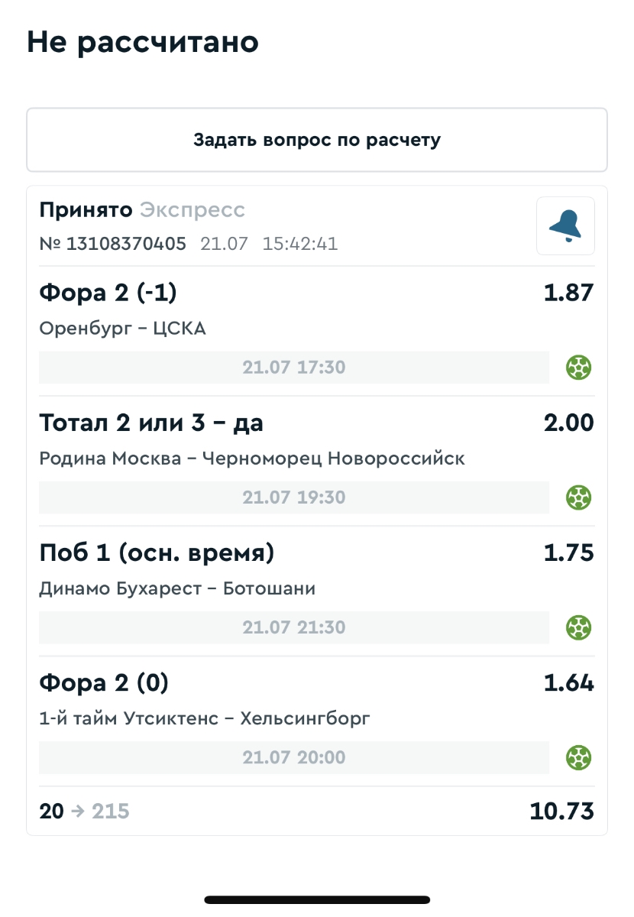Click soccer ball icon for Оренбург – ЦСКА
Screen dimensions: 634x917
pos(578,368)
